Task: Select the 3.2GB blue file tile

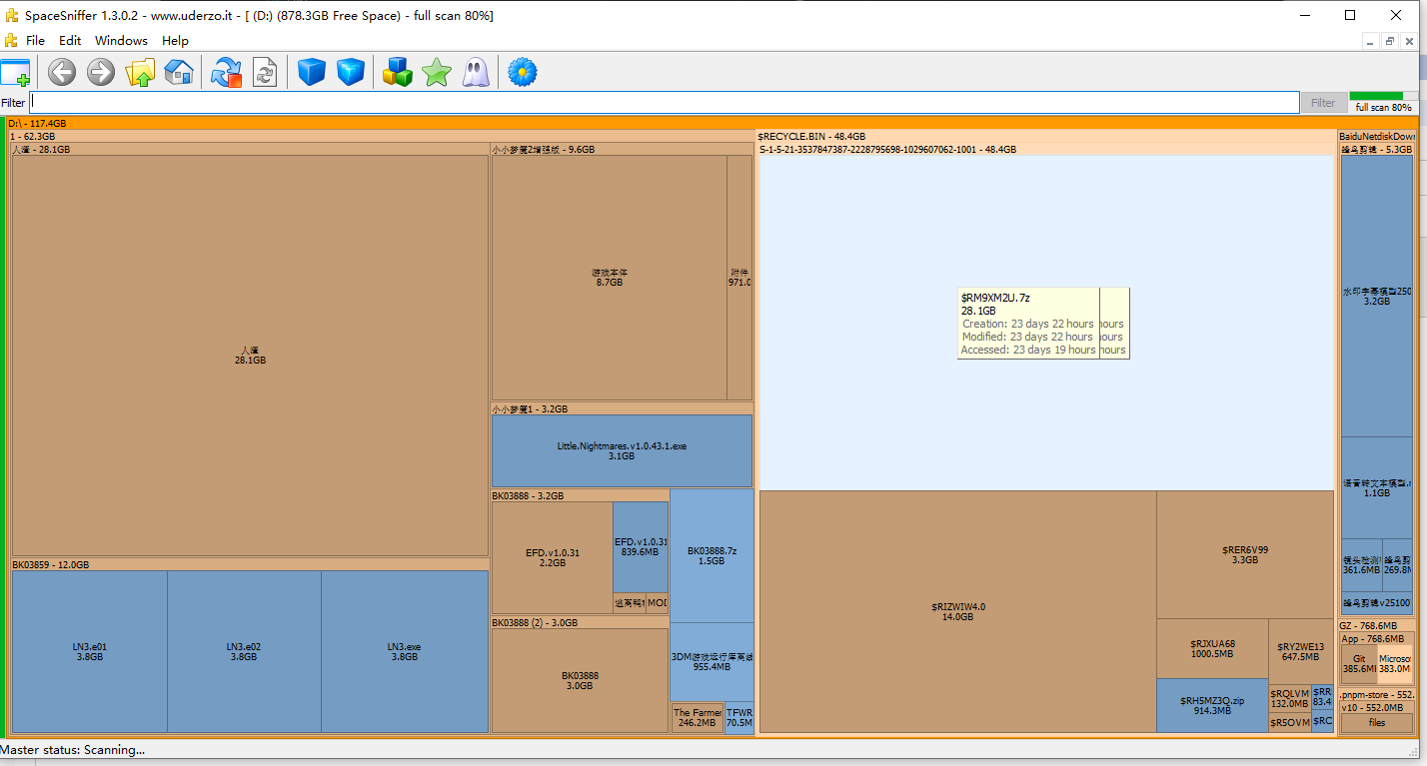Action: point(1376,296)
